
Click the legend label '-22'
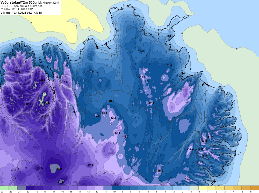point(10,192)
